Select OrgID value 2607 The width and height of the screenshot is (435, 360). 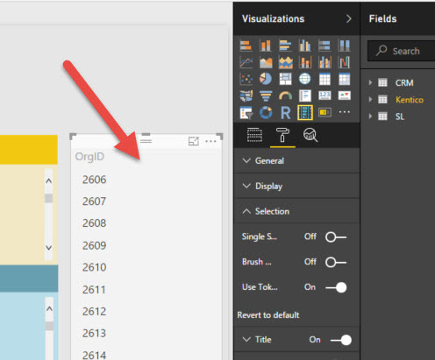coord(94,201)
